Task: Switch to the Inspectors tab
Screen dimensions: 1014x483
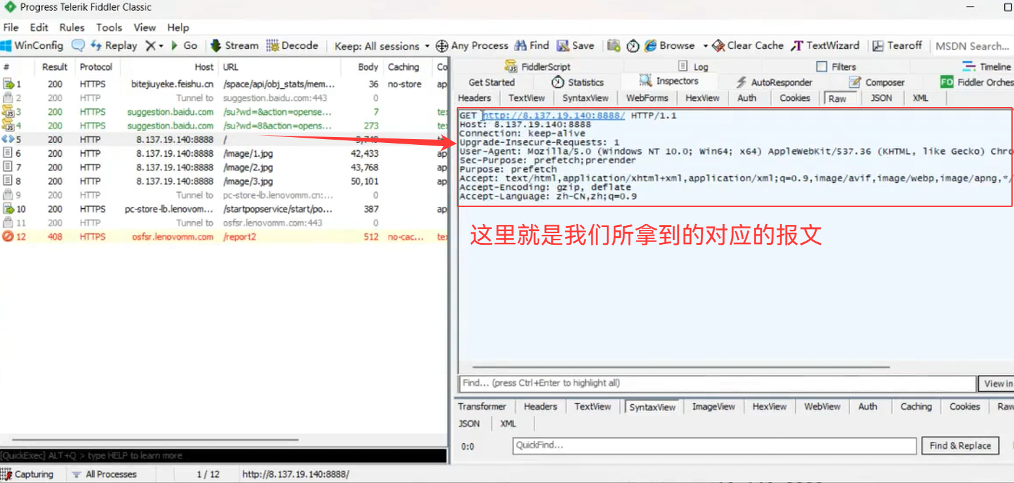Action: [669, 81]
